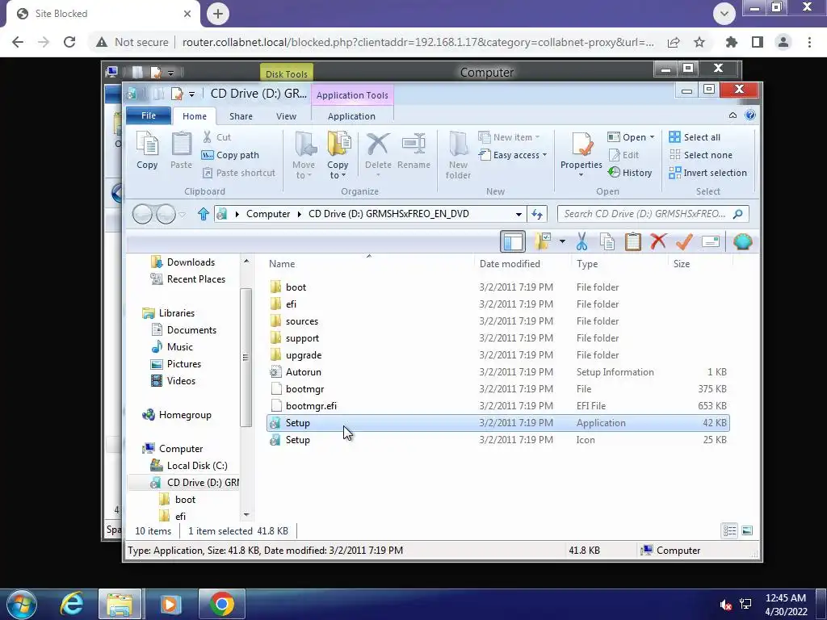Click the Search CD Drive input field
Image resolution: width=827 pixels, height=620 pixels.
(x=653, y=214)
